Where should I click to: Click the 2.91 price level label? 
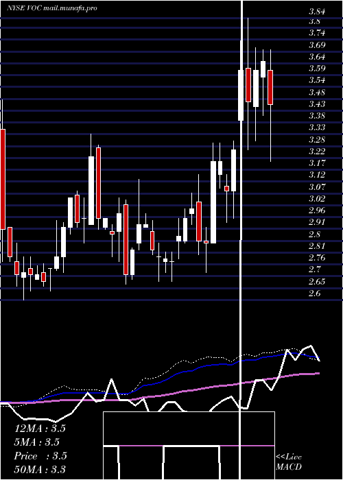(317, 222)
